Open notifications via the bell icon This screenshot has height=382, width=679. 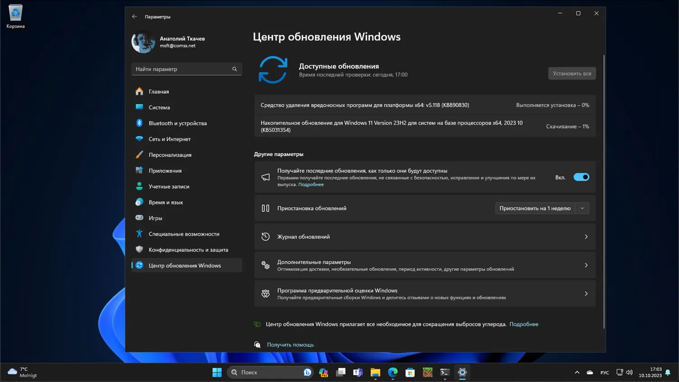(668, 372)
